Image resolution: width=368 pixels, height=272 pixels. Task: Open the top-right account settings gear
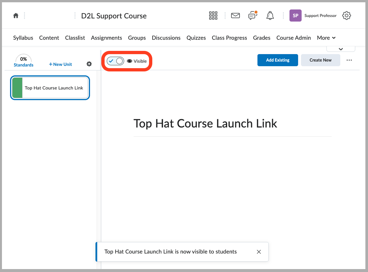click(x=346, y=15)
